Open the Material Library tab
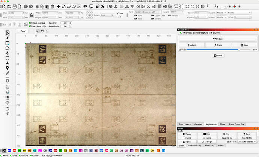The width and height of the screenshot is (259, 157). (x=194, y=145)
